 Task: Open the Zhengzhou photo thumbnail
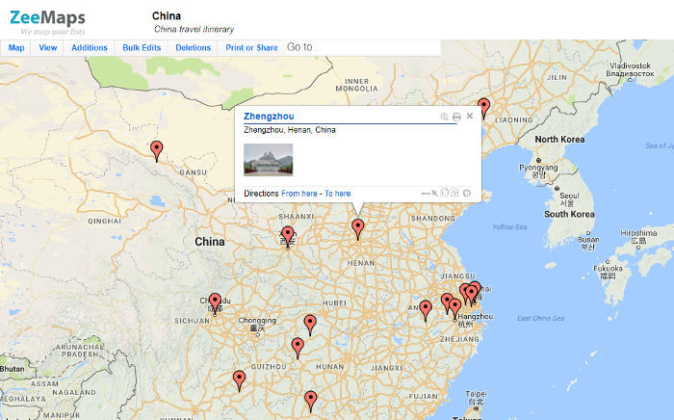click(269, 160)
